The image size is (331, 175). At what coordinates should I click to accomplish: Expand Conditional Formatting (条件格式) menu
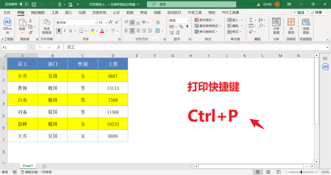(x=205, y=20)
